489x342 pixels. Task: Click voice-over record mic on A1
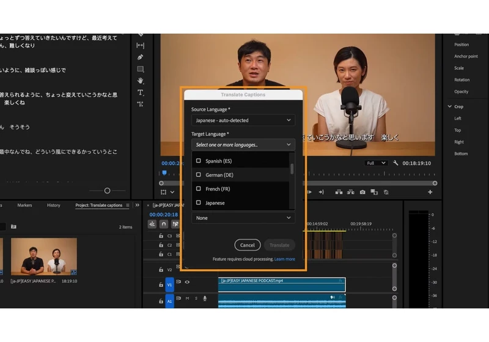pos(205,299)
